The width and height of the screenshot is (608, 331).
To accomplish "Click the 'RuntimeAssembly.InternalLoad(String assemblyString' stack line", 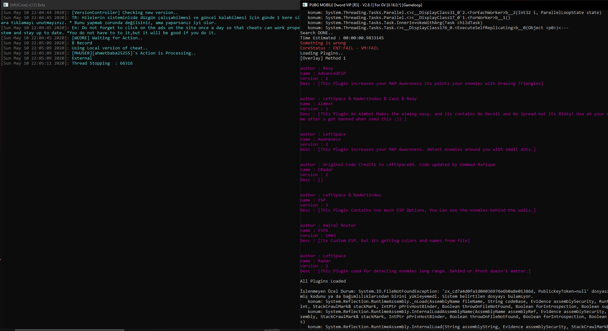I will pos(458,327).
